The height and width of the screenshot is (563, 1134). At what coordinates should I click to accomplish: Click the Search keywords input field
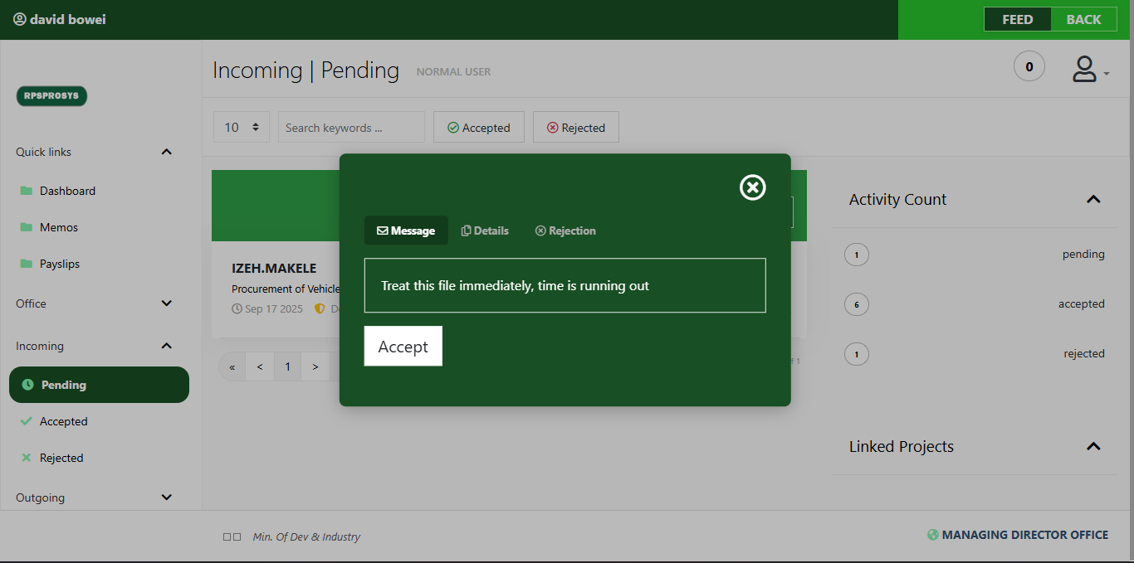tap(351, 128)
